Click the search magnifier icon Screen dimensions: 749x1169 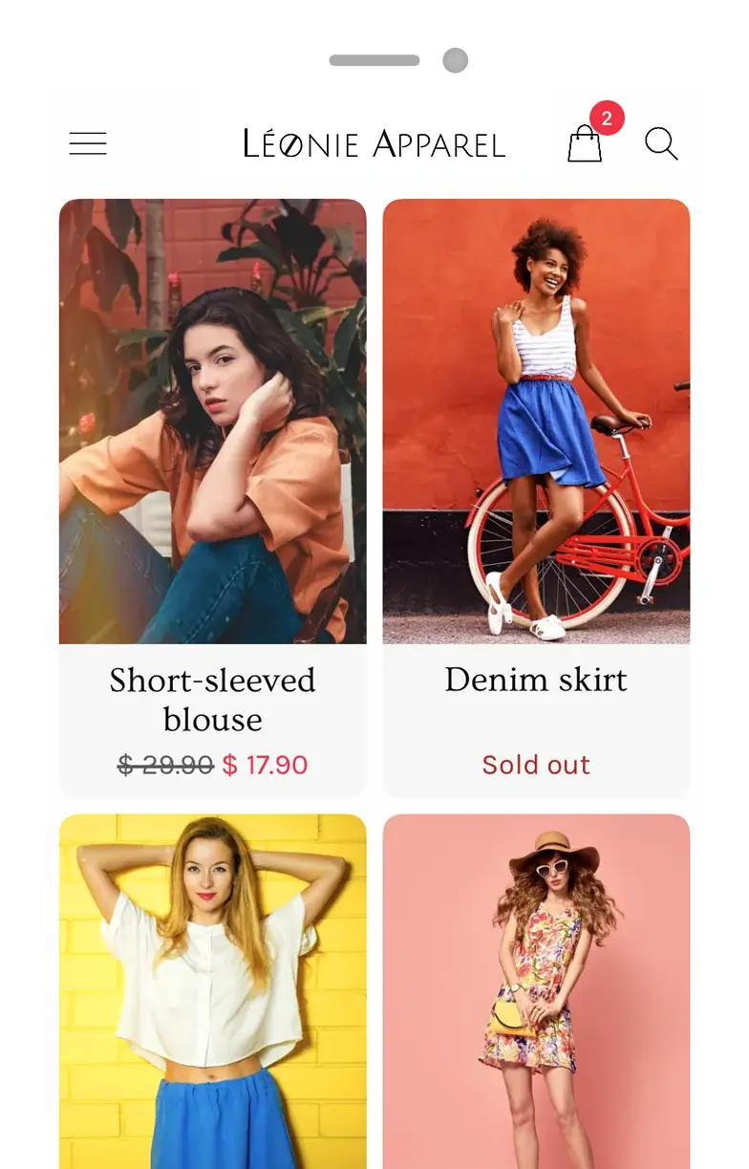[660, 143]
